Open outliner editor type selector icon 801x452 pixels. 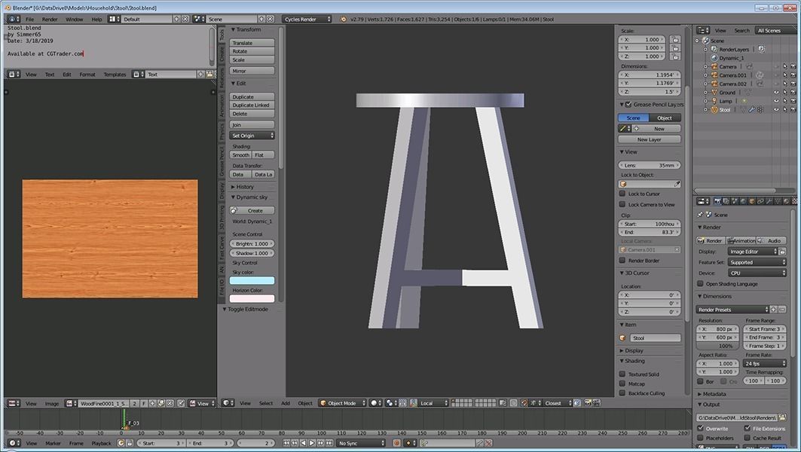point(703,31)
